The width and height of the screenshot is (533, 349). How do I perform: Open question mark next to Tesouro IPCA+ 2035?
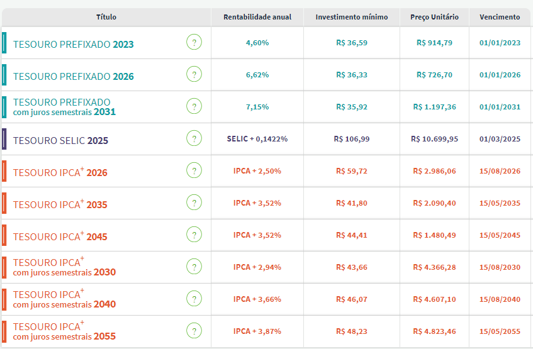tap(194, 203)
